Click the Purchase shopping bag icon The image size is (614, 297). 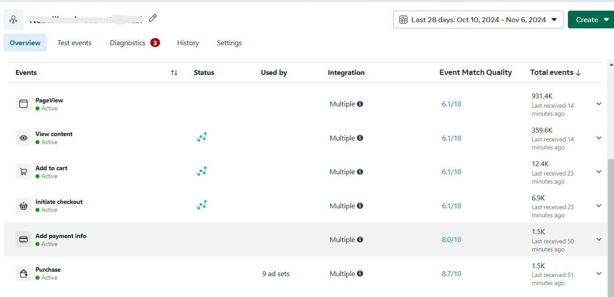point(23,273)
